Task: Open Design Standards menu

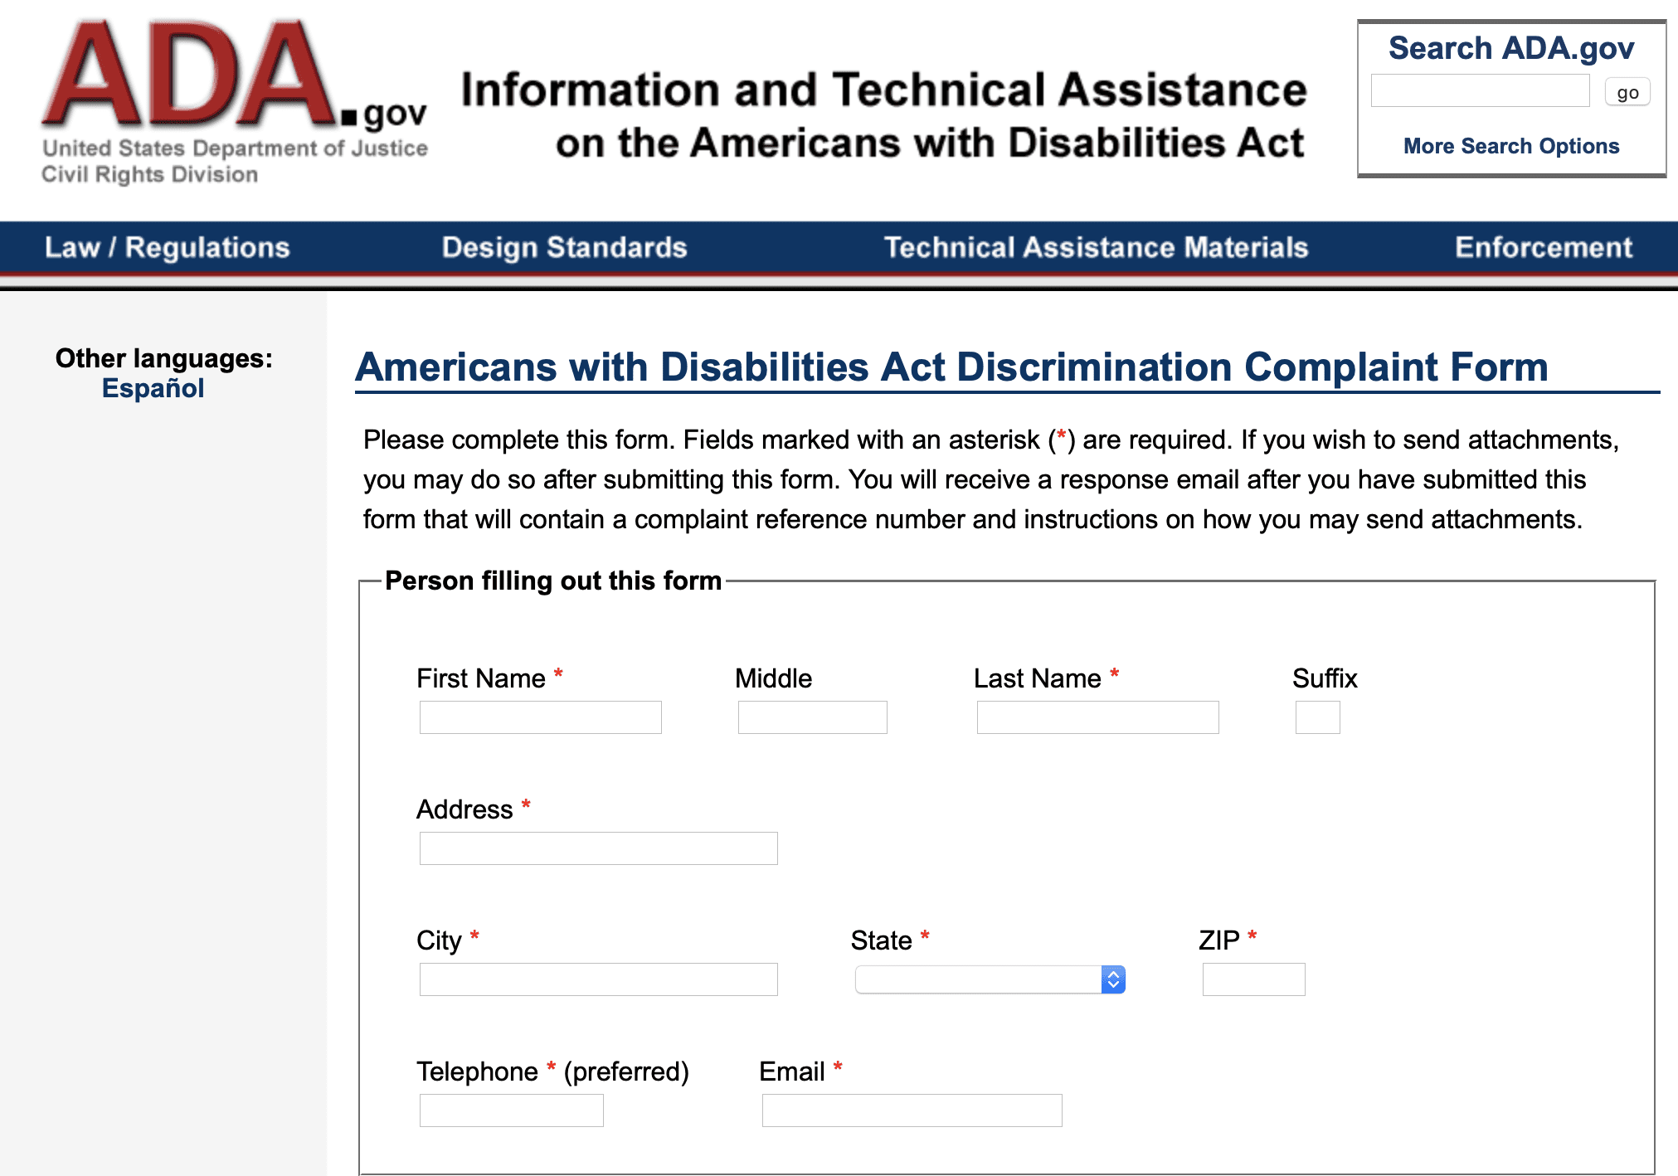Action: (564, 247)
